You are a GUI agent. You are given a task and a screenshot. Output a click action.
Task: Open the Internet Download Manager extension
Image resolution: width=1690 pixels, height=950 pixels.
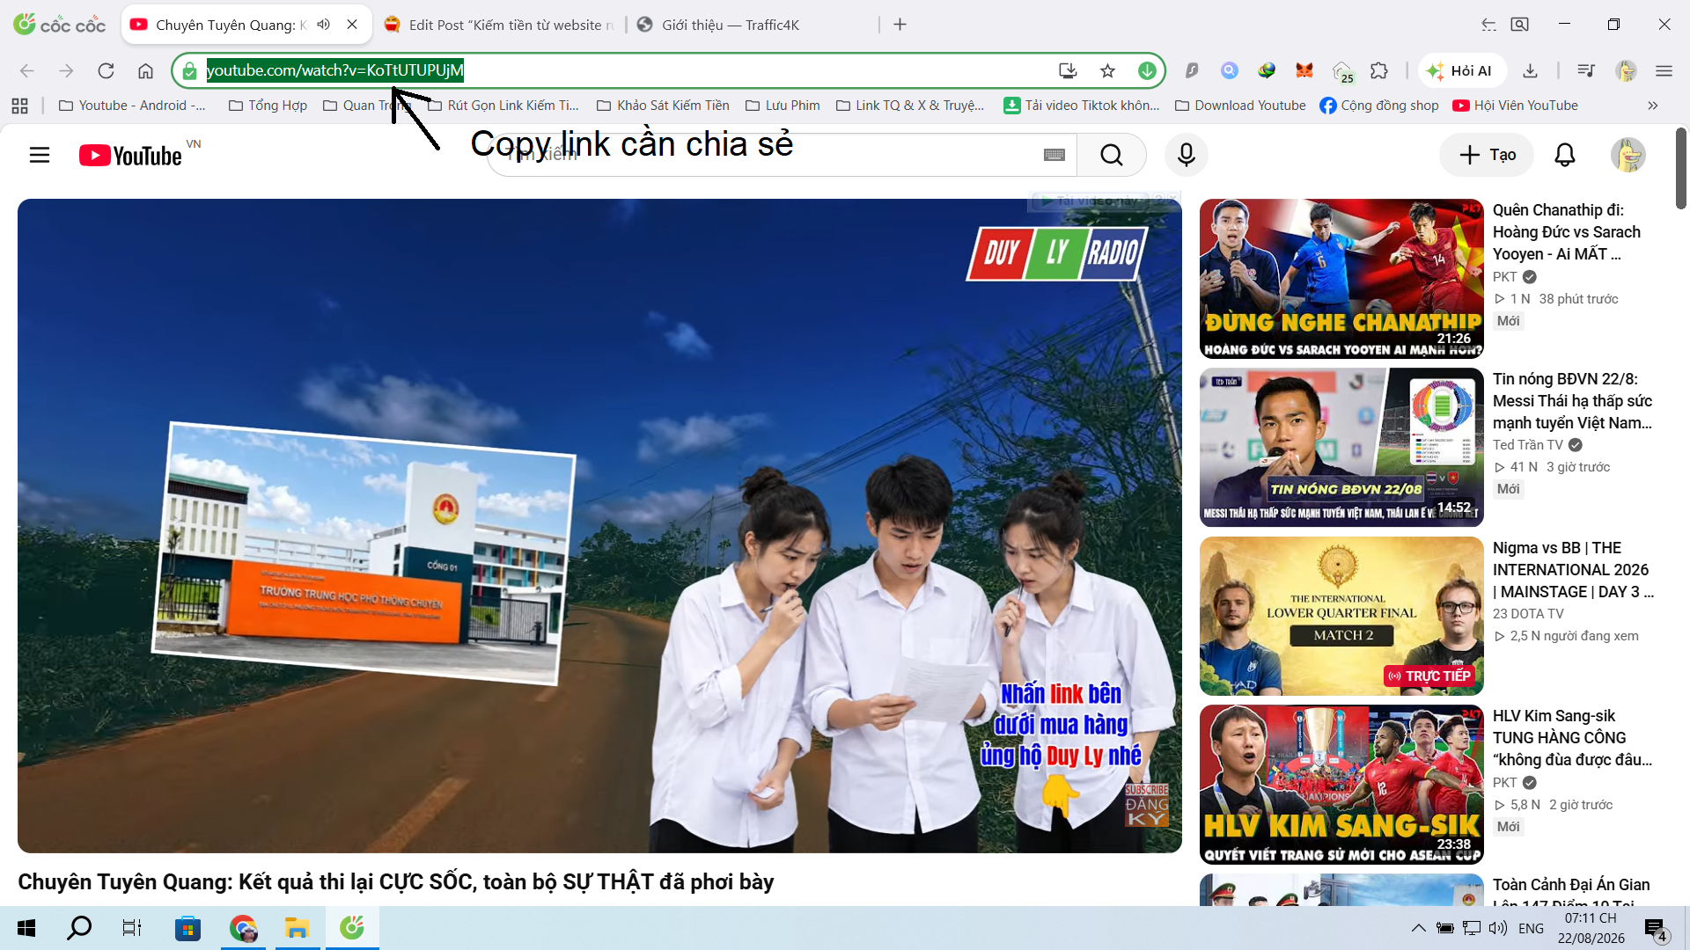click(x=1267, y=70)
